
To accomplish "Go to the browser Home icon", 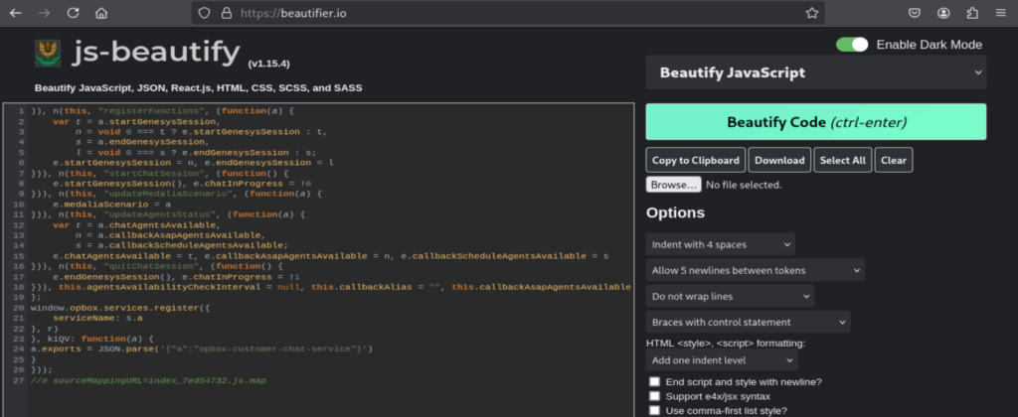I will [100, 13].
